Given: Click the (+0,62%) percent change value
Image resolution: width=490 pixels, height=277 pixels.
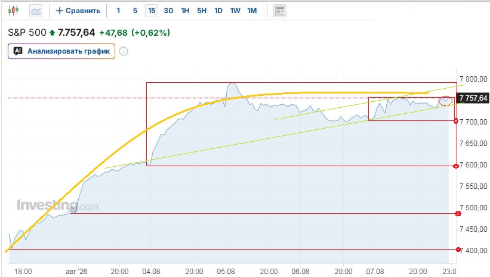Looking at the screenshot, I should [150, 33].
